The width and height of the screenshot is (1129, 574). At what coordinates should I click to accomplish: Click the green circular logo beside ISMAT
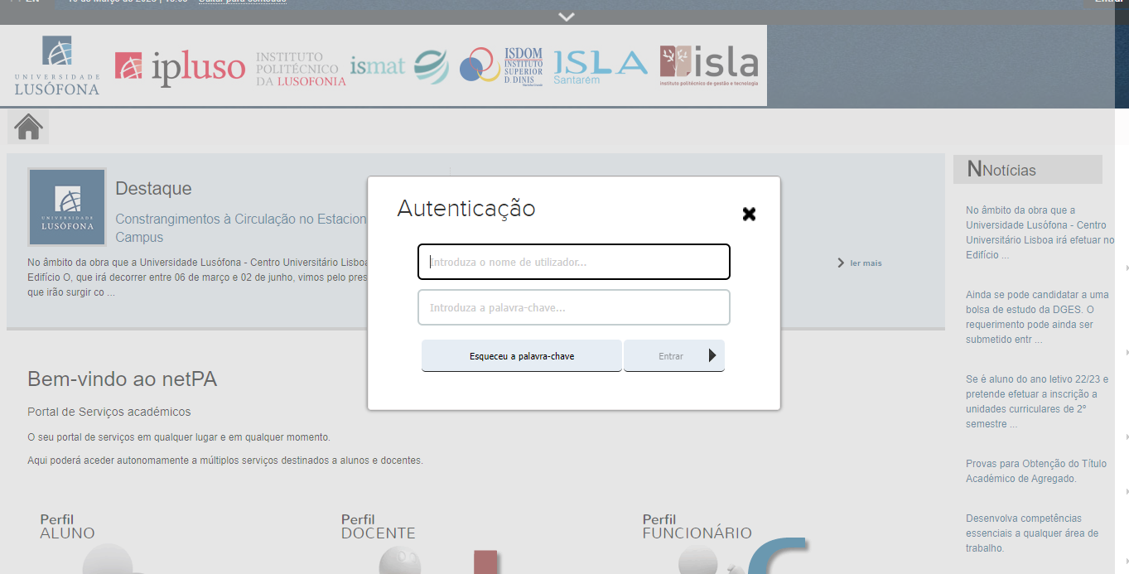click(x=431, y=65)
